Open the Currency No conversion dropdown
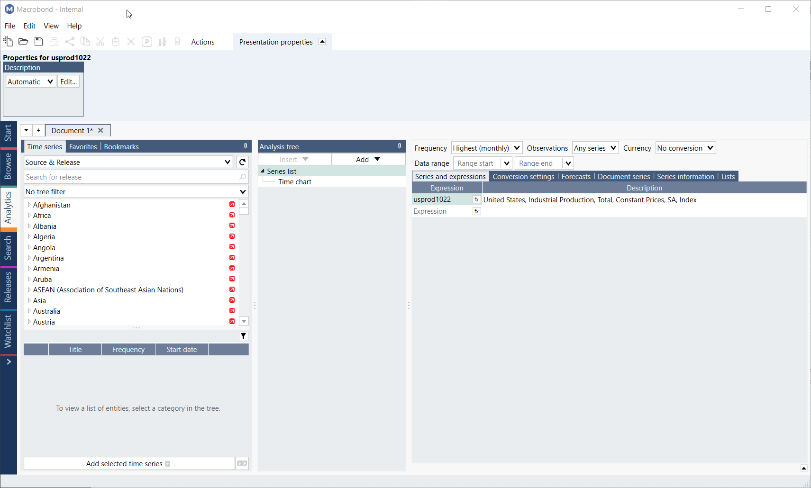 coord(685,148)
